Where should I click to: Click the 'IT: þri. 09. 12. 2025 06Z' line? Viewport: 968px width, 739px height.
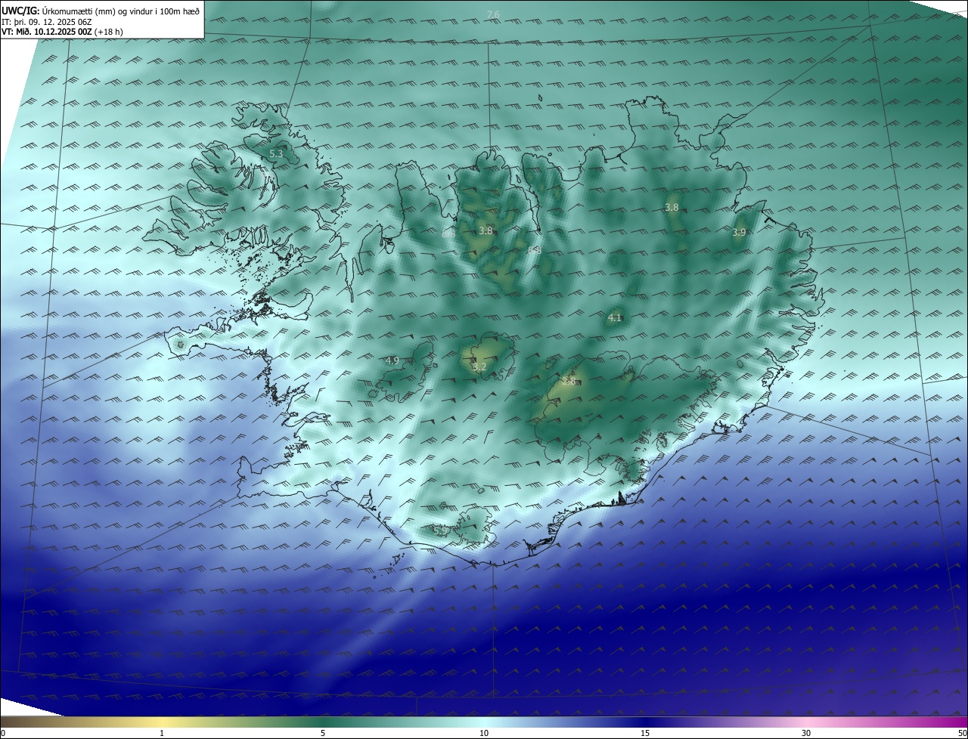47,22
